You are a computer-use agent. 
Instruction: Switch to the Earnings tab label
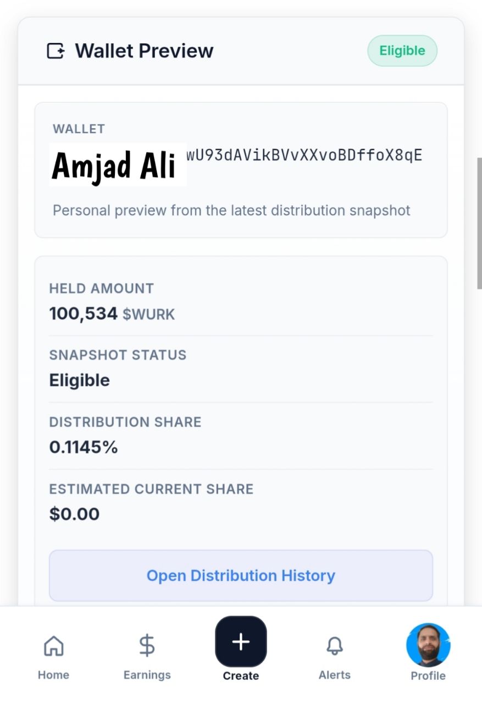147,675
